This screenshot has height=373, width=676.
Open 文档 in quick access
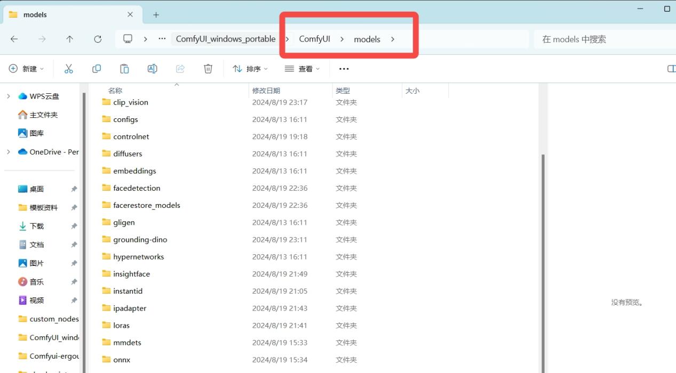pyautogui.click(x=37, y=245)
